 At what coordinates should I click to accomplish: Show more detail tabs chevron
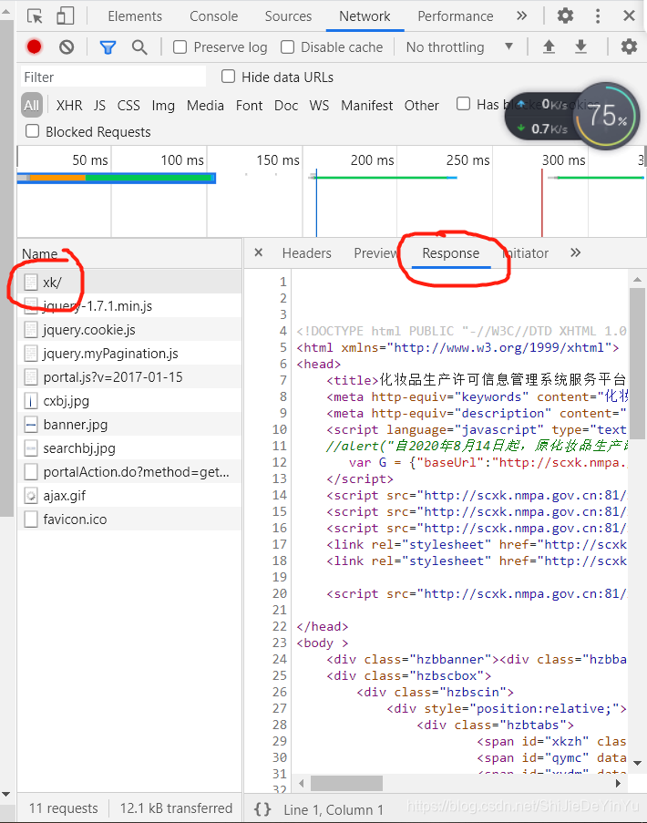pos(576,252)
